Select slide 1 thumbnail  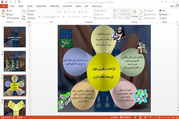pyautogui.click(x=15, y=37)
